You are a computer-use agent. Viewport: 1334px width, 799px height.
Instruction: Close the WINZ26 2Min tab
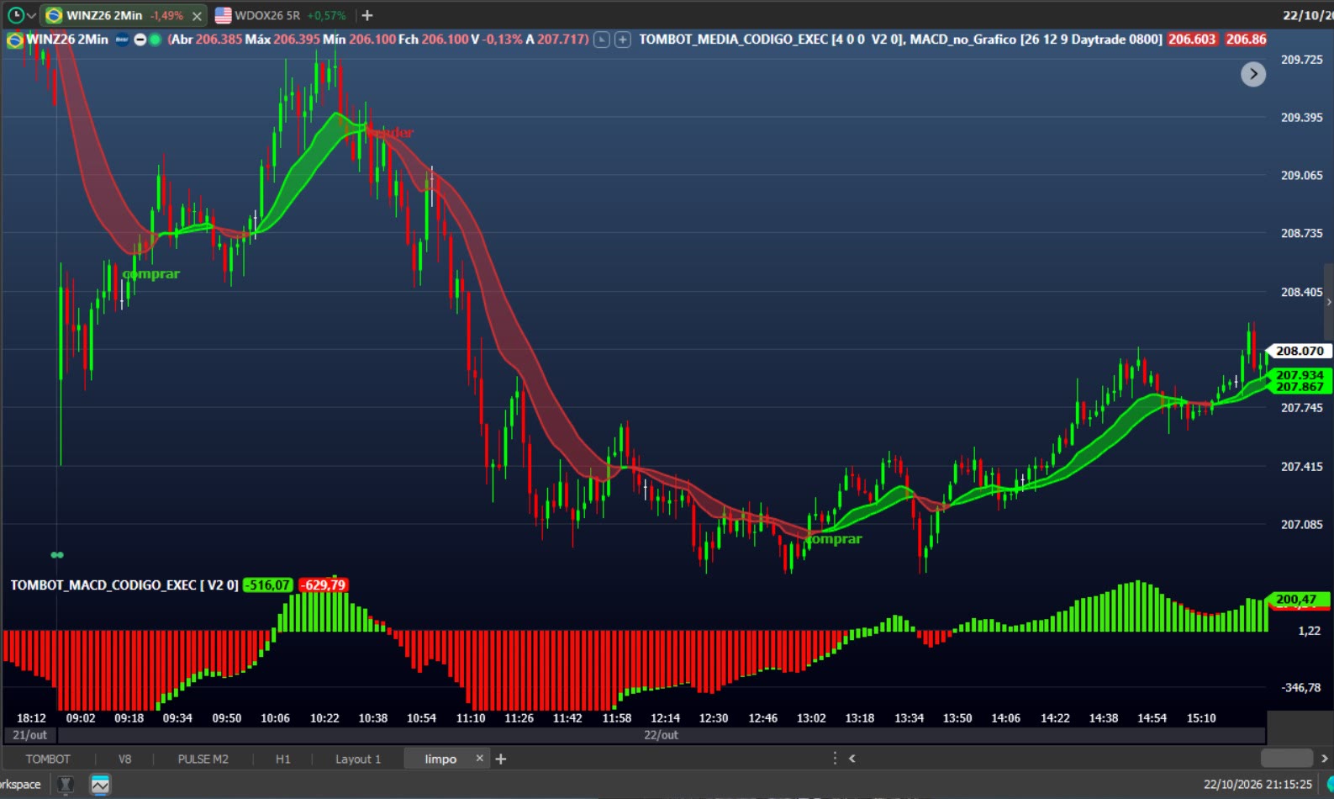(197, 16)
